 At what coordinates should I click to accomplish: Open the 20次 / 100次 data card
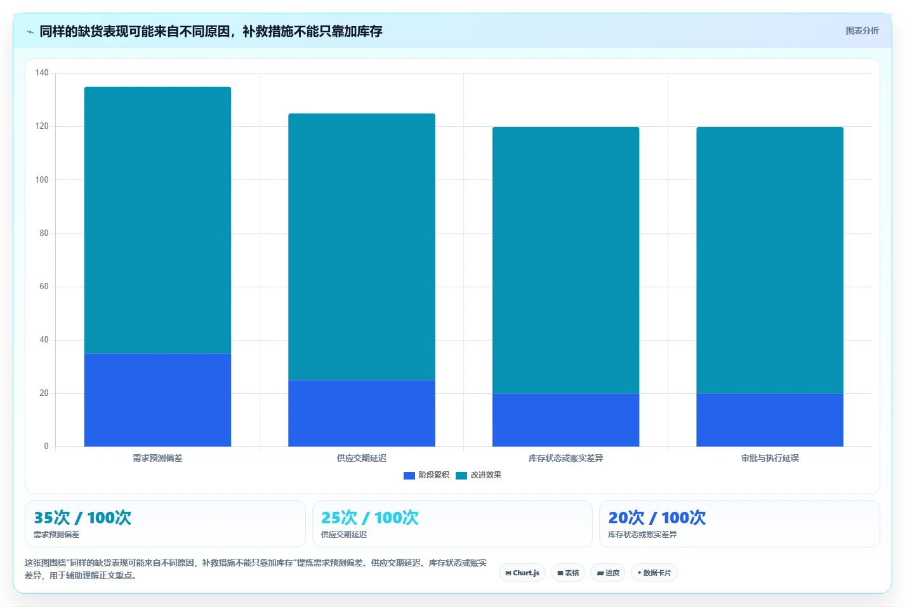(x=739, y=524)
